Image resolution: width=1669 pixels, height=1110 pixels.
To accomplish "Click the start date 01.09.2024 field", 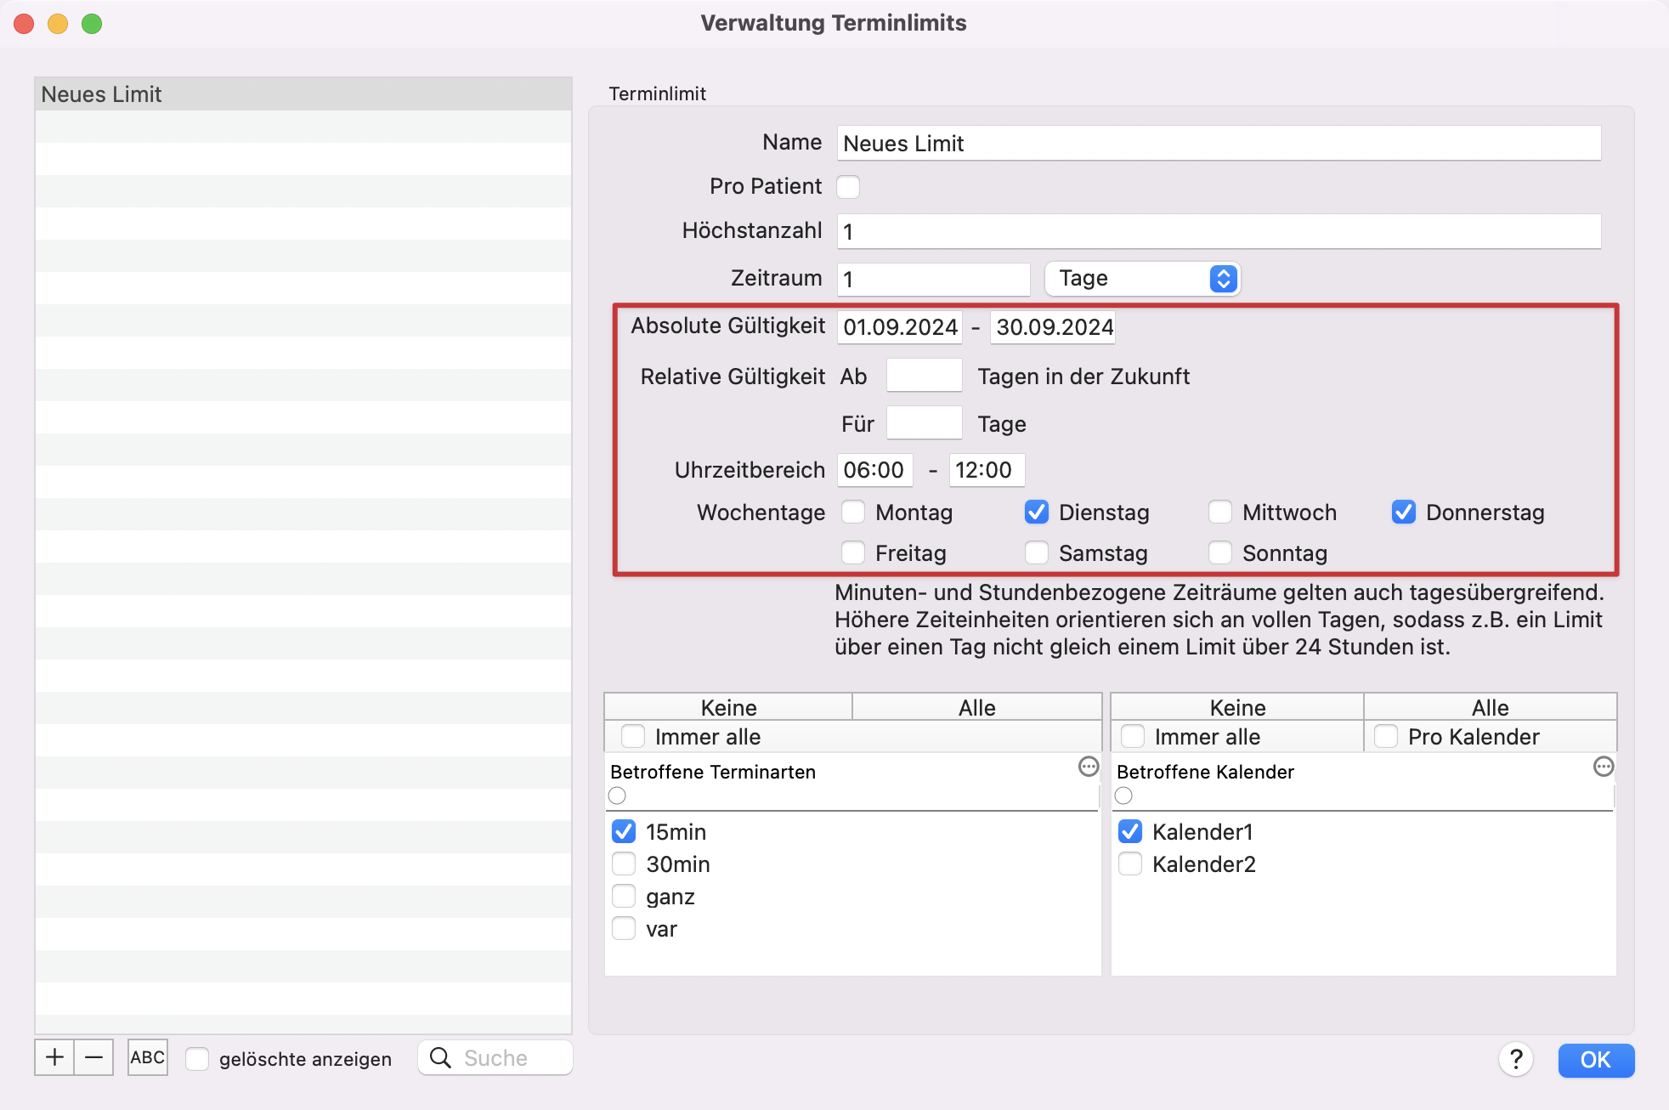I will 900,327.
